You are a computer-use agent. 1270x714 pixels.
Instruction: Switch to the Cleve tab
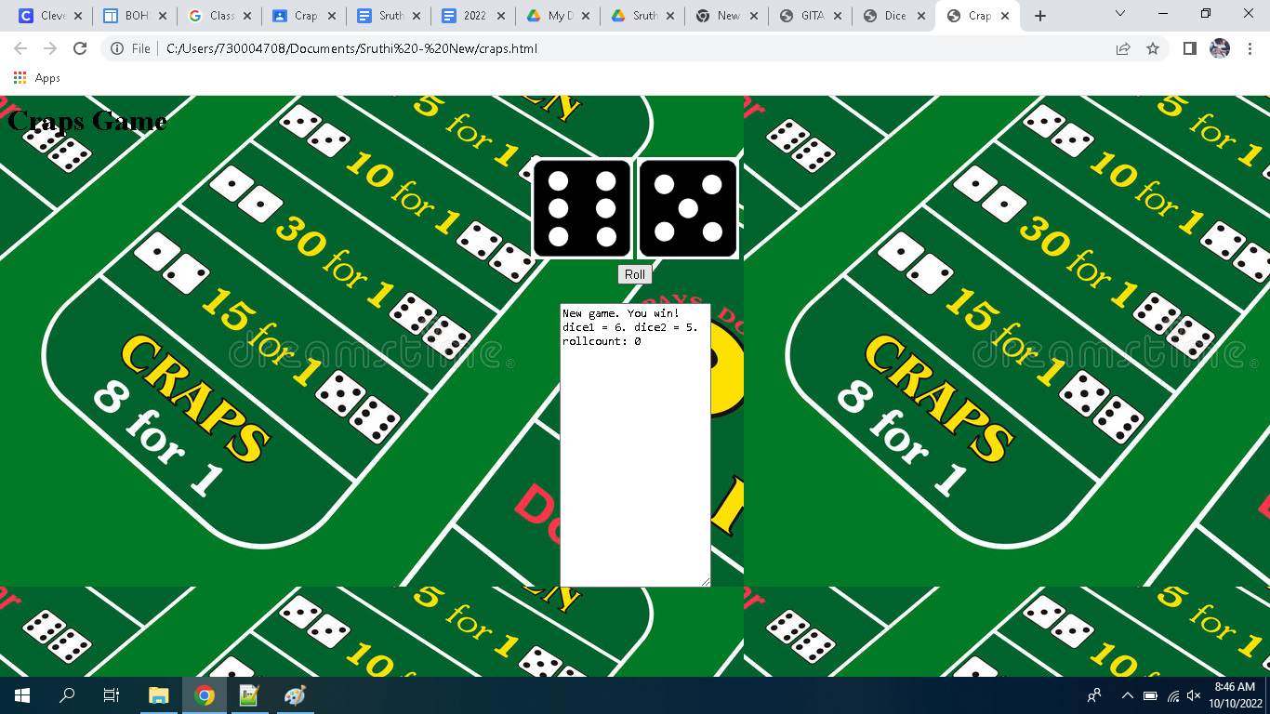(51, 16)
